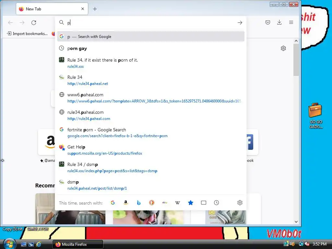The image size is (332, 249).
Task: Search this time with Bing
Action: (139, 203)
